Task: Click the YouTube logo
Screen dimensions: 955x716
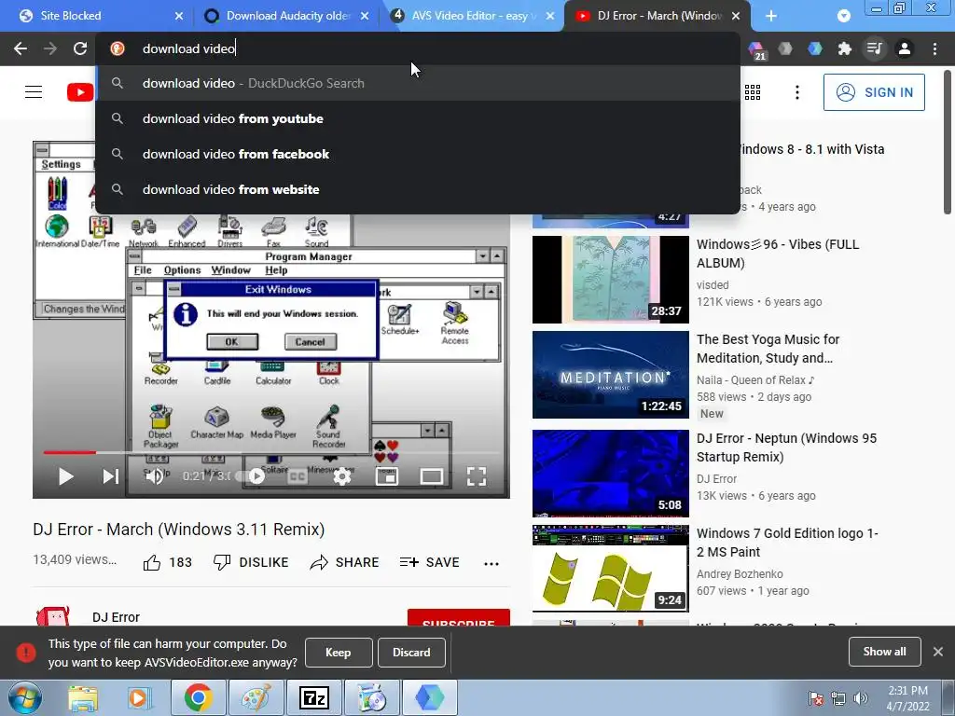Action: (80, 92)
